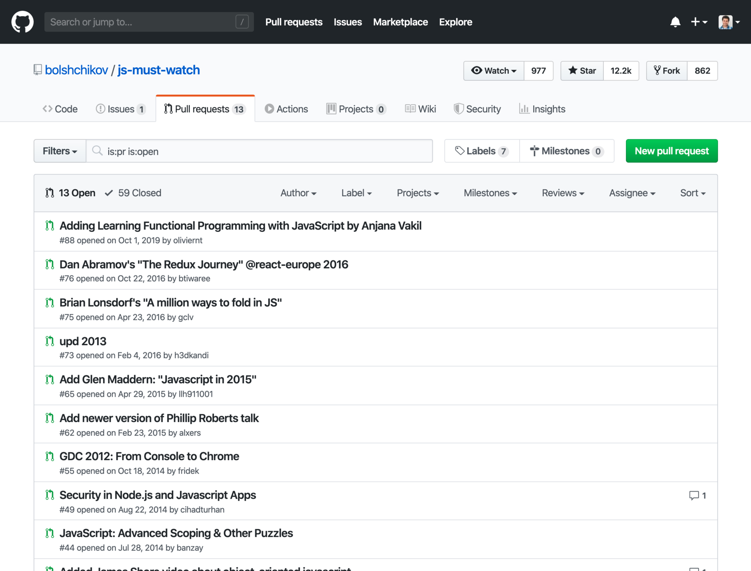Open Add Glen Maddern PR
The height and width of the screenshot is (571, 751).
coord(158,379)
